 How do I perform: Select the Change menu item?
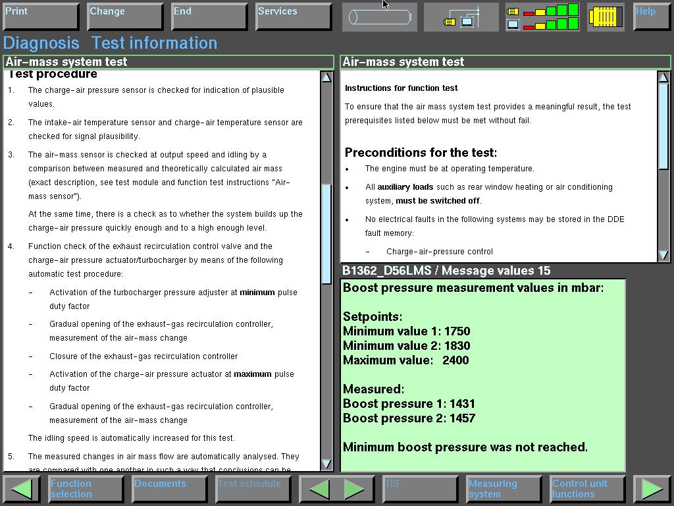coord(124,16)
